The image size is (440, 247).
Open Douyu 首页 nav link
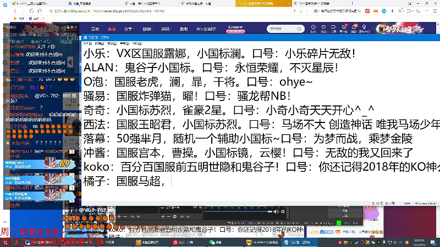(x=95, y=29)
